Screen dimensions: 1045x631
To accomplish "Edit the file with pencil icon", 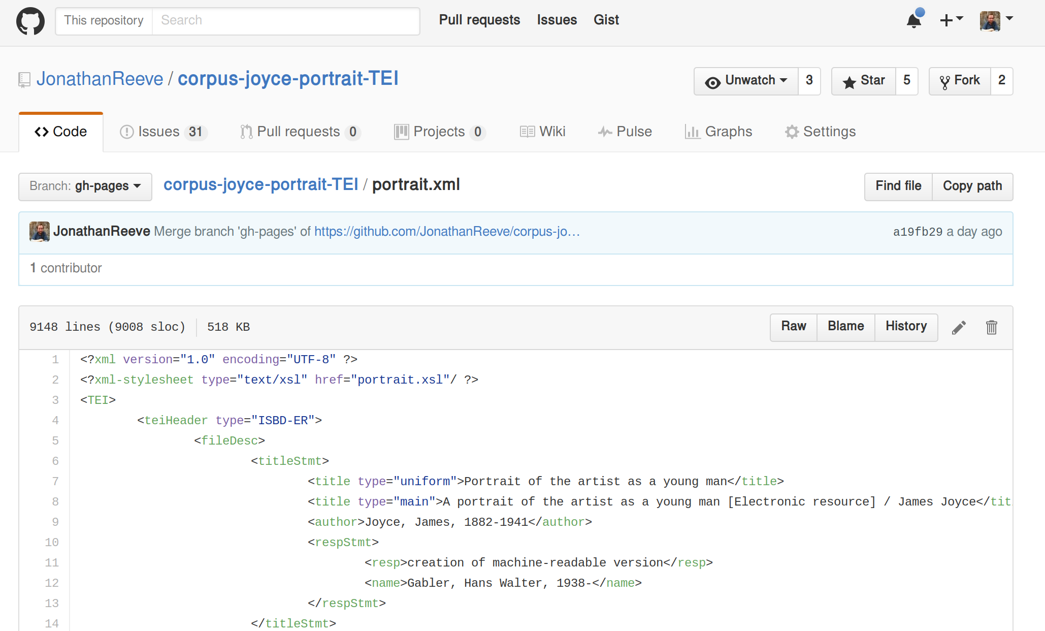I will point(959,328).
